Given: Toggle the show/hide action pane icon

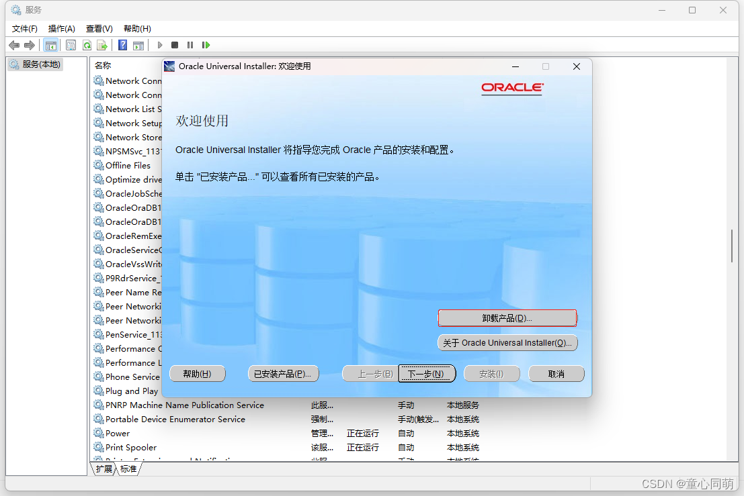Looking at the screenshot, I should tap(138, 45).
